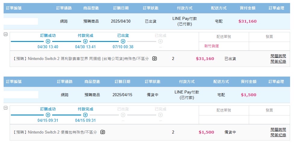Expand greyed 已完成 plus icon in first order
This screenshot has height=145, width=294.
(x=160, y=41)
